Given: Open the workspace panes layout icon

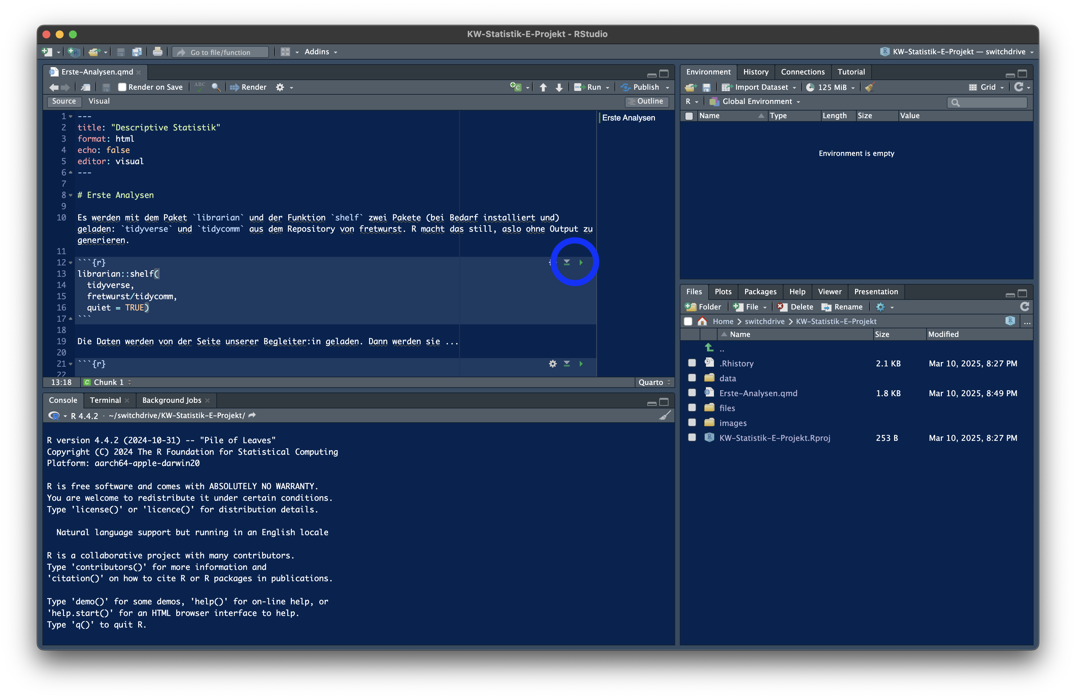Looking at the screenshot, I should (285, 52).
